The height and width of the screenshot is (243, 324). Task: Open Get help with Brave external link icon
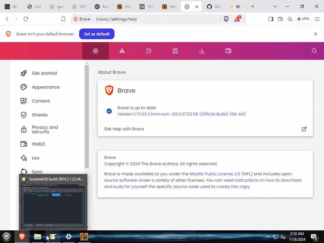click(304, 129)
